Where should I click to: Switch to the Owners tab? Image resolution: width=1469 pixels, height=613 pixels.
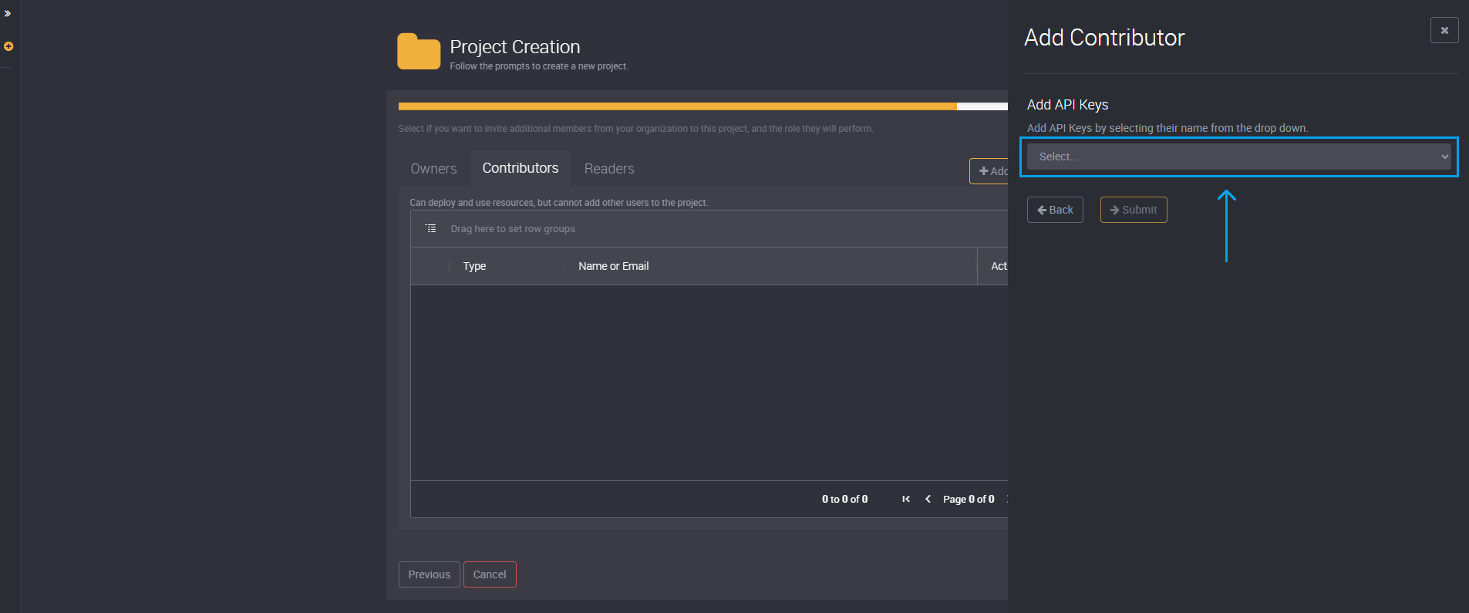[433, 169]
